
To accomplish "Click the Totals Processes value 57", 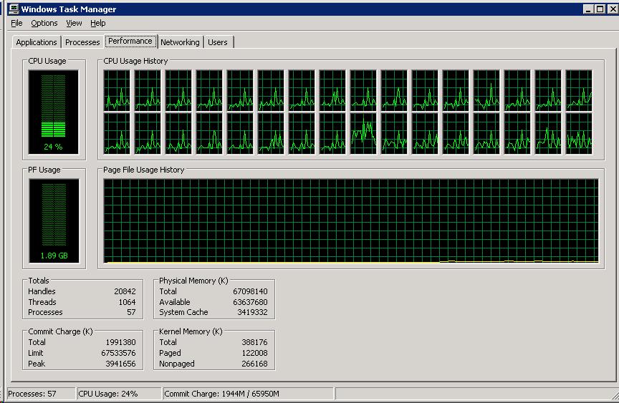I will (x=131, y=312).
